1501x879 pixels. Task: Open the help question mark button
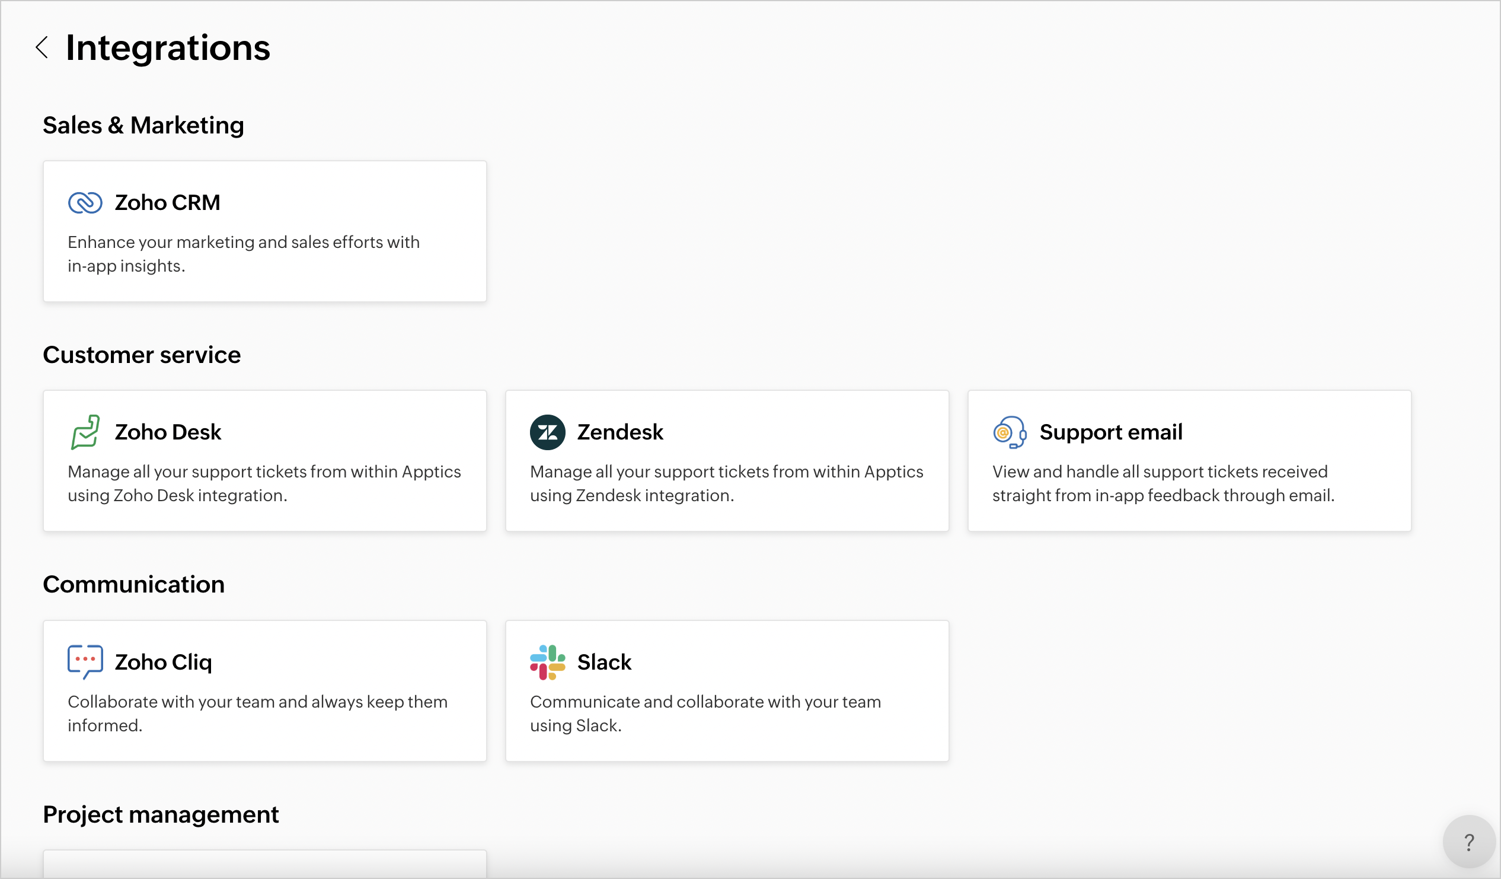pyautogui.click(x=1469, y=842)
